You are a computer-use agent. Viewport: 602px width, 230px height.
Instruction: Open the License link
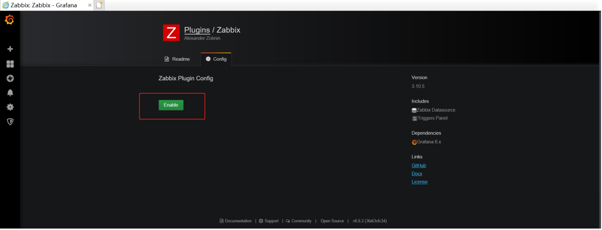[x=419, y=182]
